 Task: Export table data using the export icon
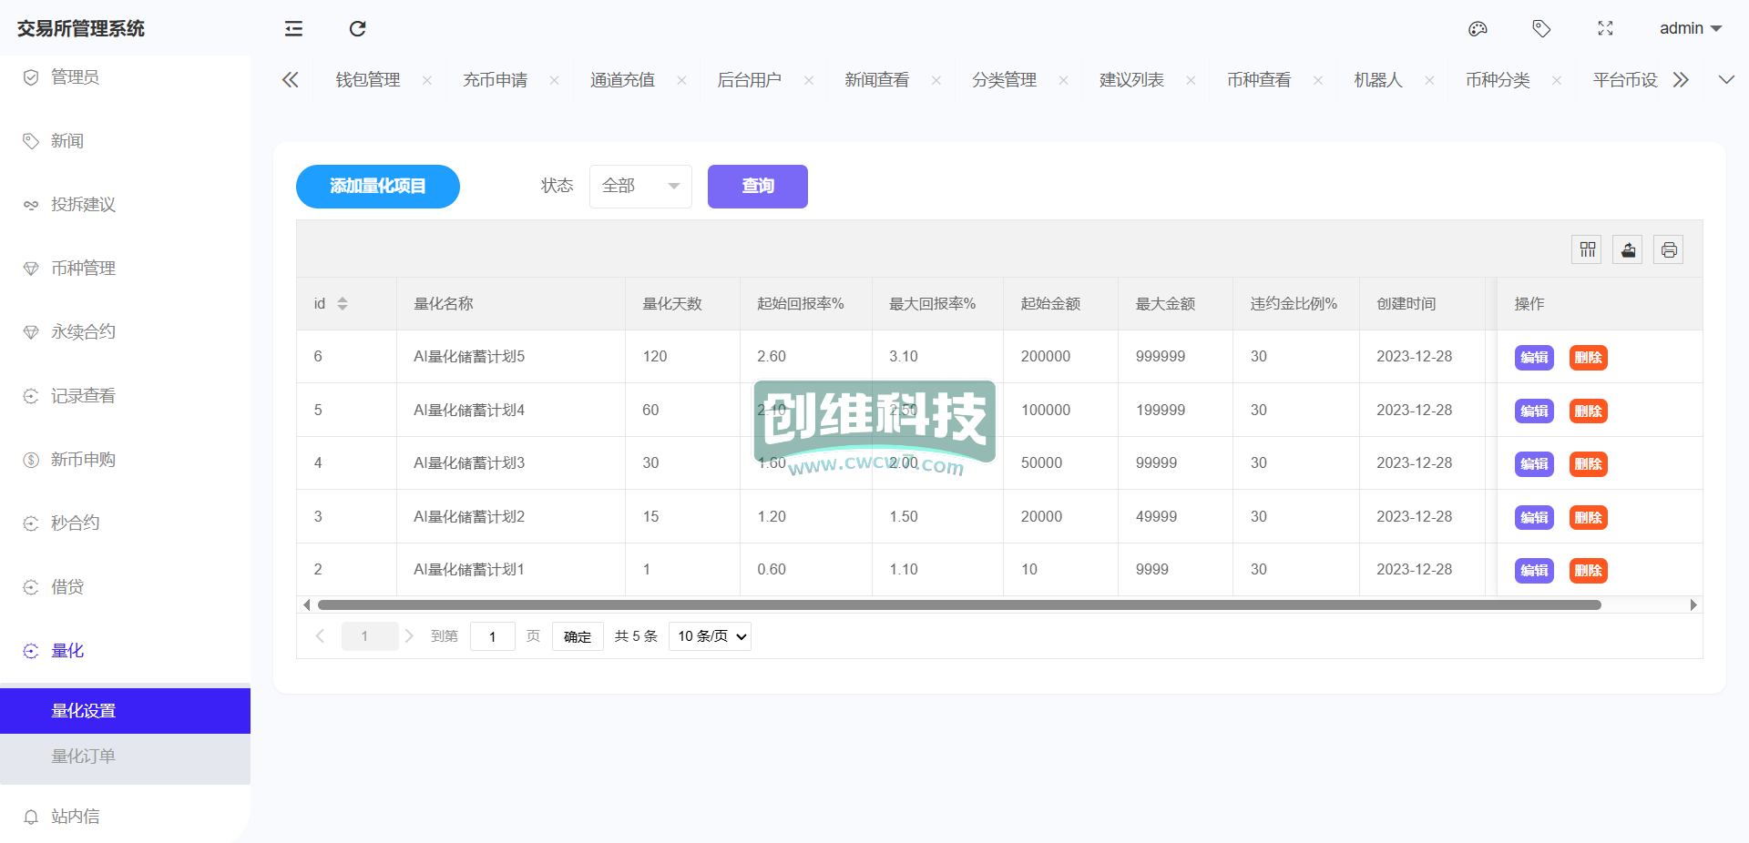[1628, 249]
